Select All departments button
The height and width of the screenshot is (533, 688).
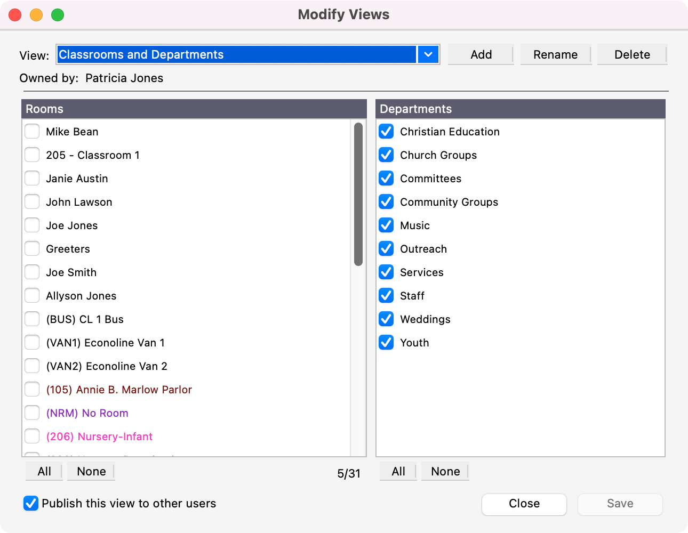coord(398,472)
